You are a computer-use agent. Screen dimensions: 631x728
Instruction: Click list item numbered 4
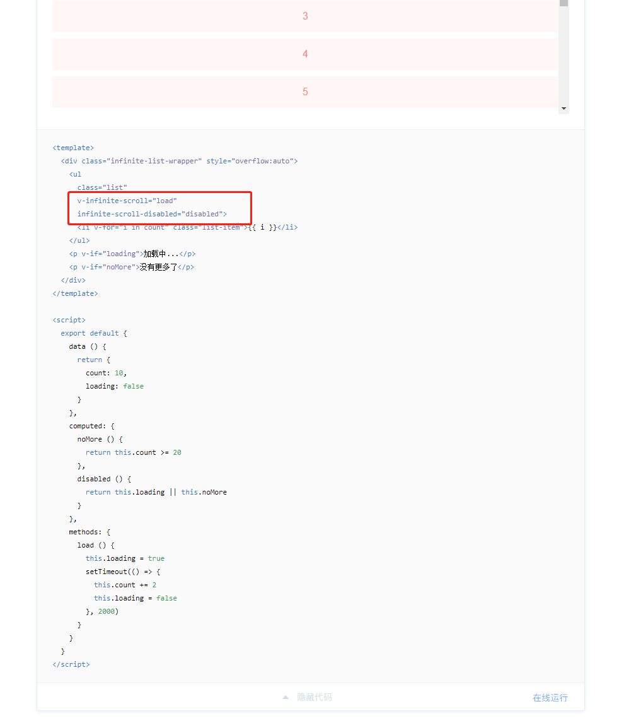pos(305,54)
